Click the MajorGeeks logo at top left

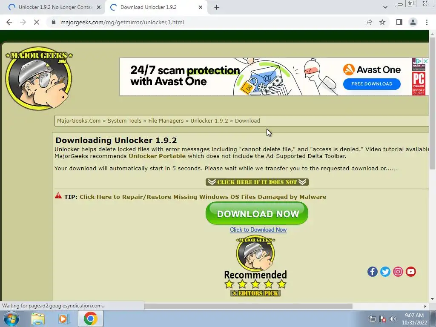click(39, 78)
